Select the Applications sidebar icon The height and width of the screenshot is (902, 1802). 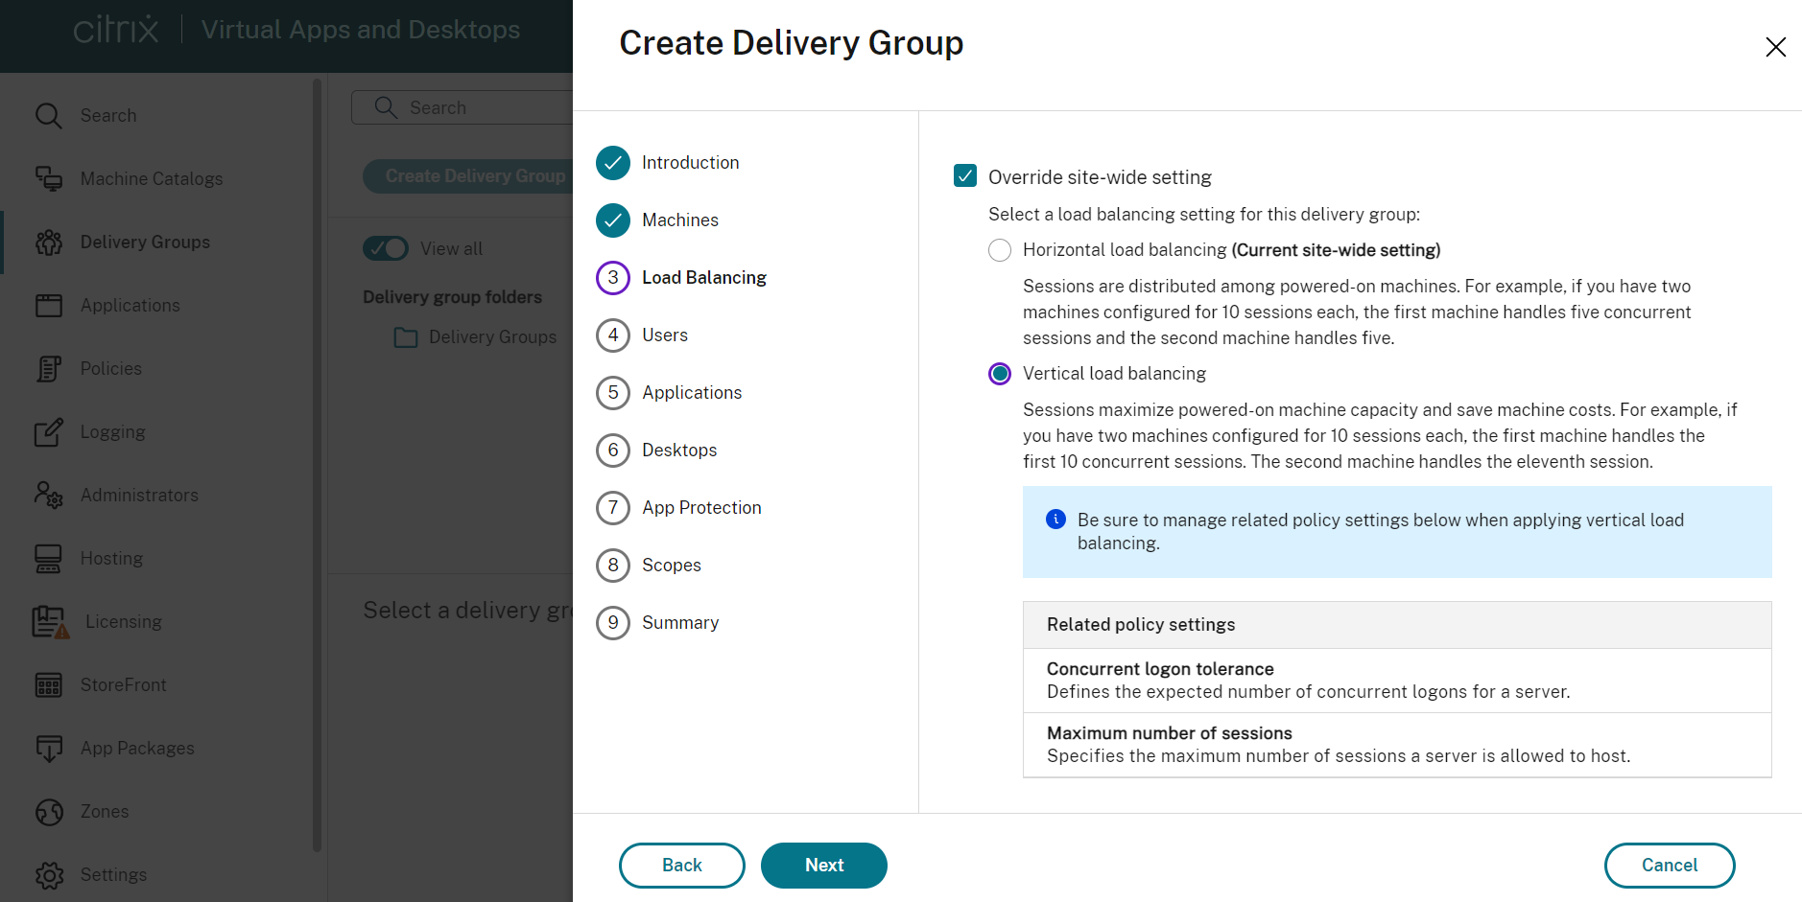130,305
